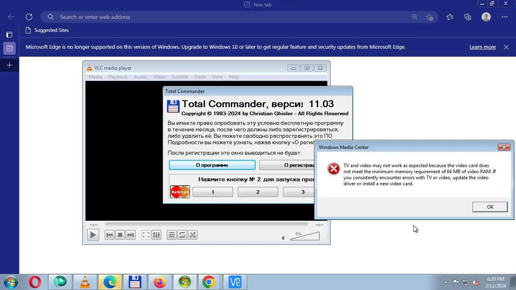
Task: Click VLC elapsed time label at left
Action: (x=93, y=225)
